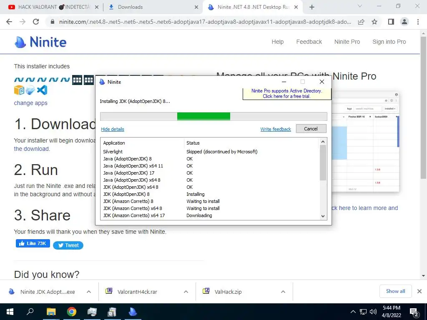Open taskbar search magnifier
Viewport: 427px width, 320px height.
(30, 312)
